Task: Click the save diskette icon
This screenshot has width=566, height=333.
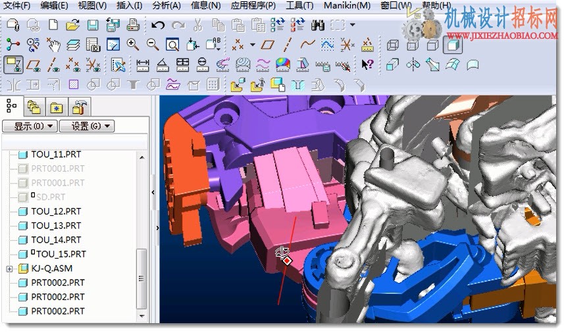Action: (93, 25)
